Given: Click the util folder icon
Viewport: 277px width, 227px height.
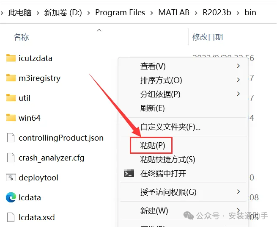Looking at the screenshot, I should 11,98.
